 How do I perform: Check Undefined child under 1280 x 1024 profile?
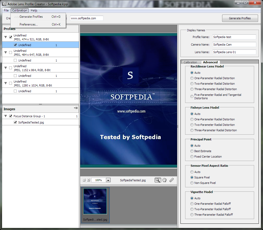click(x=15, y=91)
